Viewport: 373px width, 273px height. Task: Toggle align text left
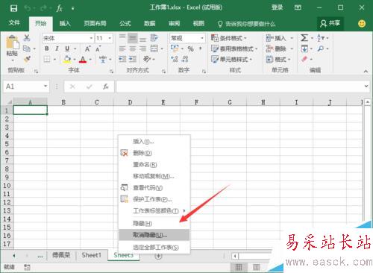[122, 48]
